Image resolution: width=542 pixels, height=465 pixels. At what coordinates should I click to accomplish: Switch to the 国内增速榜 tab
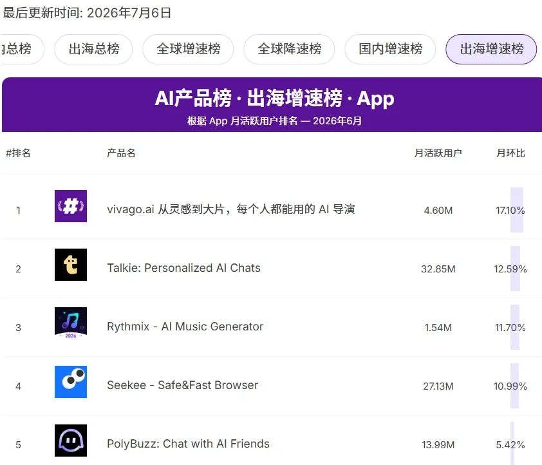(390, 49)
